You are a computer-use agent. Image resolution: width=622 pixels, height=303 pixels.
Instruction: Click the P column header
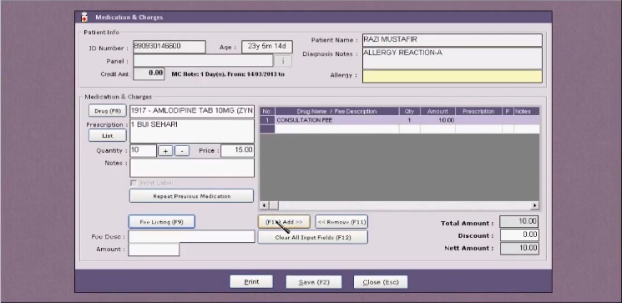508,112
